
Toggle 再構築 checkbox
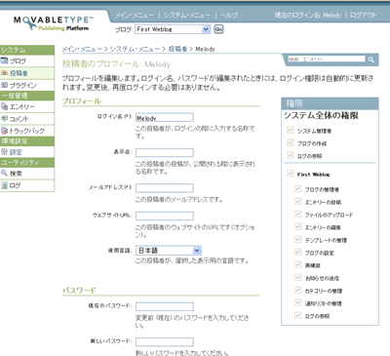297,264
